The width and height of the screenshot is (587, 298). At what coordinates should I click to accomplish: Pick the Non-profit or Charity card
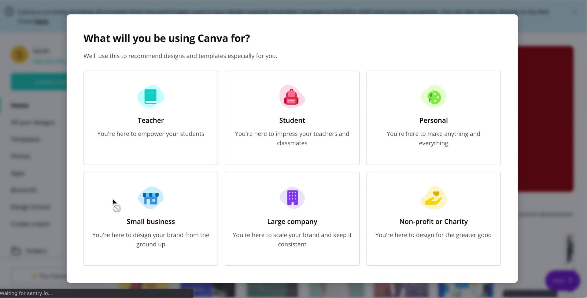pos(433,219)
